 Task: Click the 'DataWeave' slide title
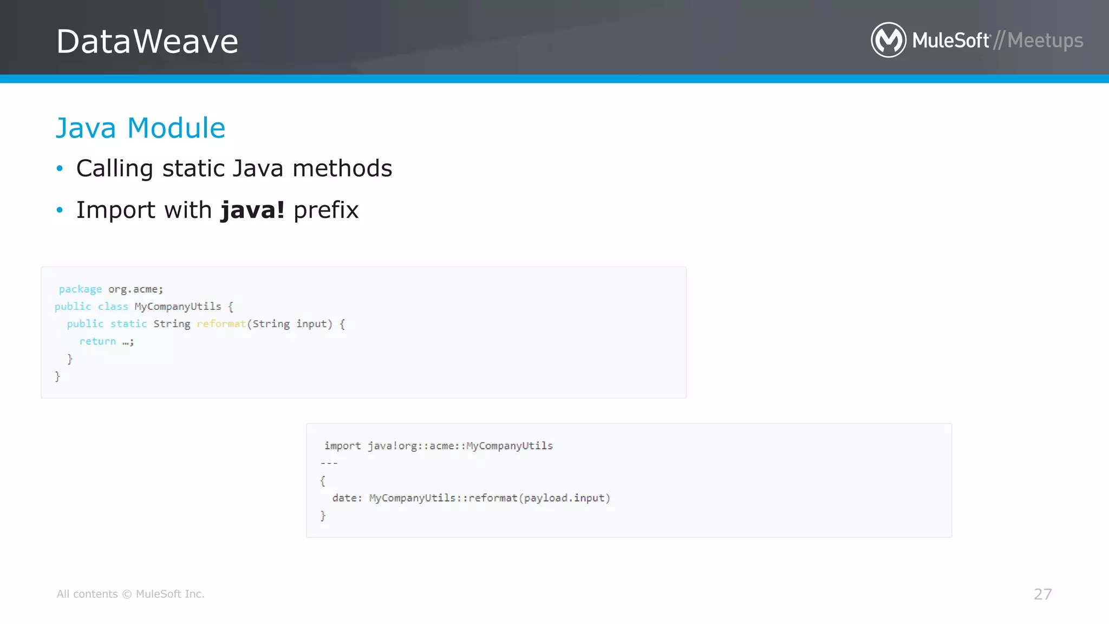(147, 41)
